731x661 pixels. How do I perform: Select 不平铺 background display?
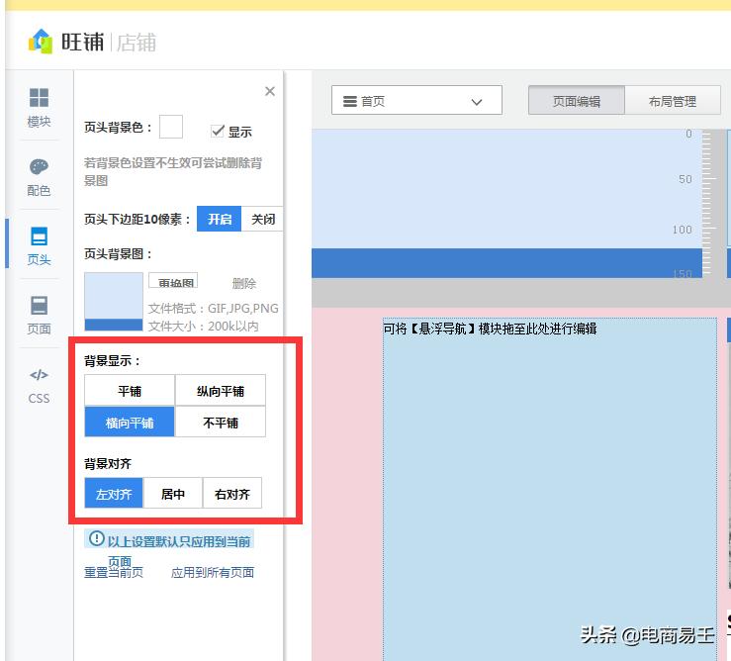point(221,423)
